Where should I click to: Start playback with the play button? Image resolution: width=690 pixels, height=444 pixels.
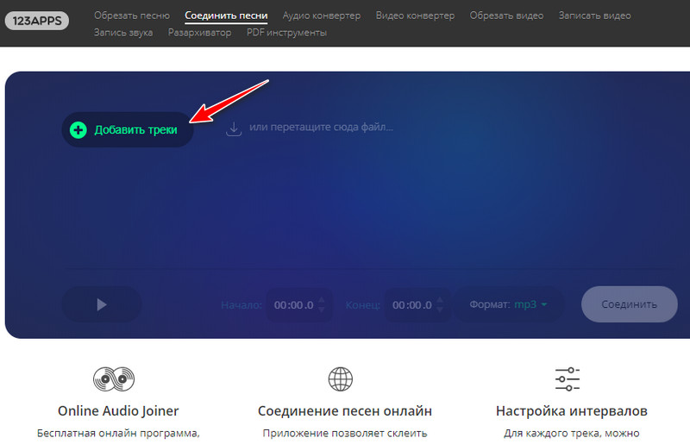click(x=102, y=304)
